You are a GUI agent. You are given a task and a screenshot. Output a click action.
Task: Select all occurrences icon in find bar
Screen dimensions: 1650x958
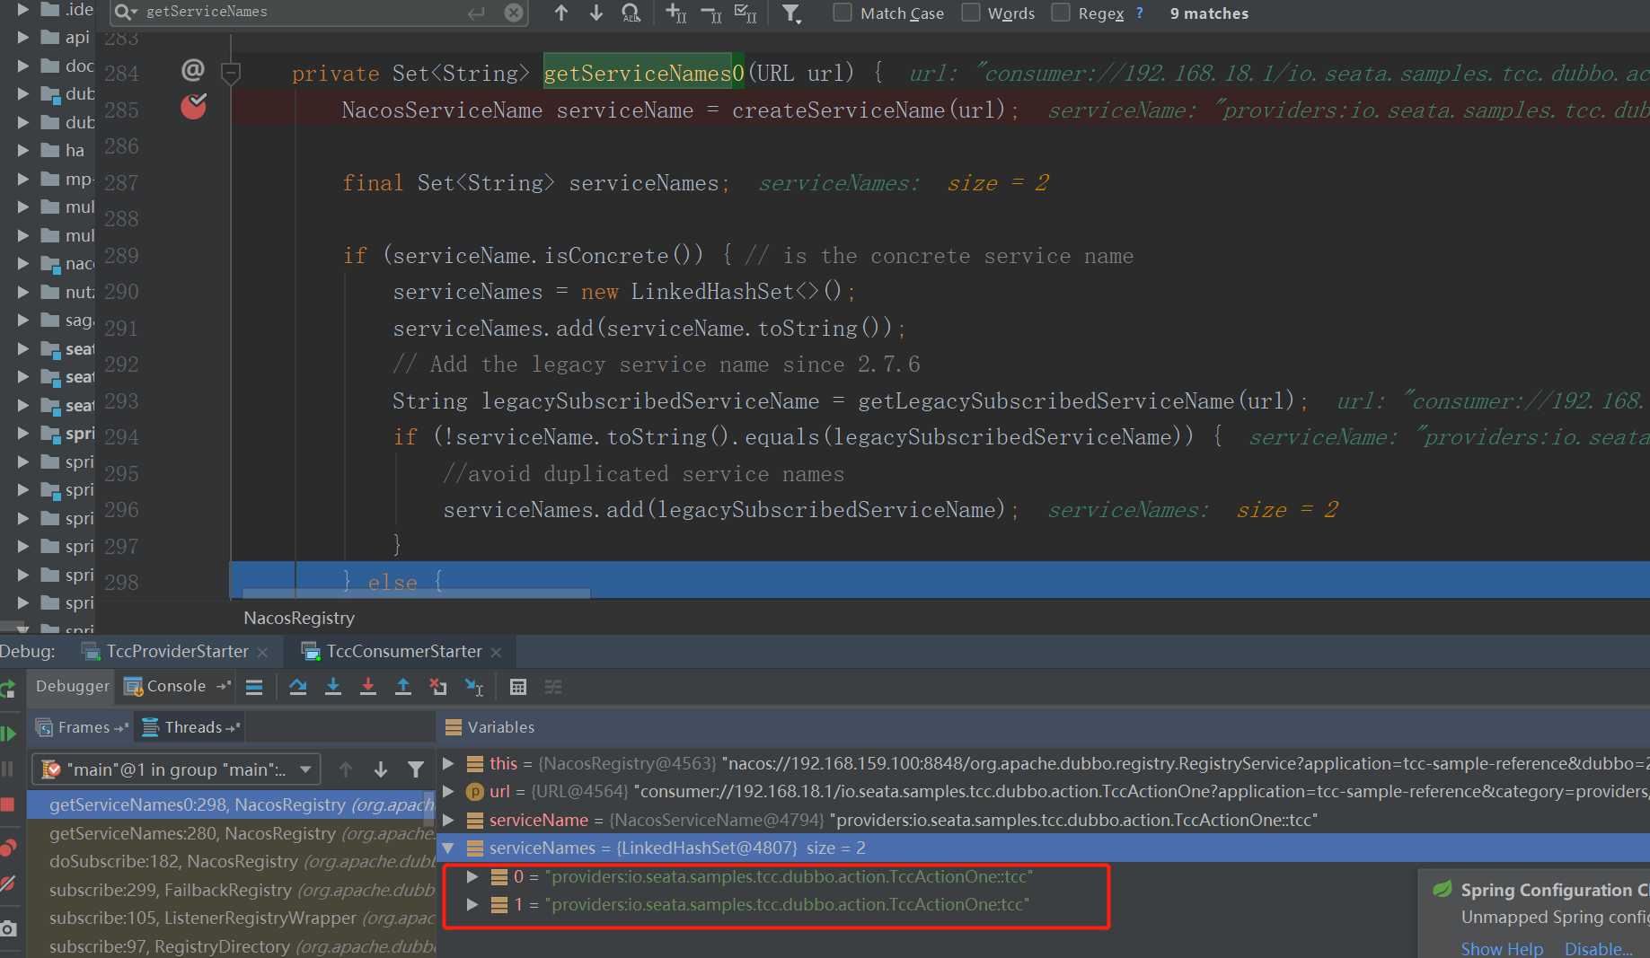coord(746,13)
